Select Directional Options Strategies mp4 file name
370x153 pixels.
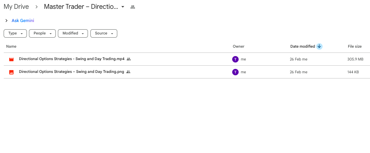tap(72, 59)
